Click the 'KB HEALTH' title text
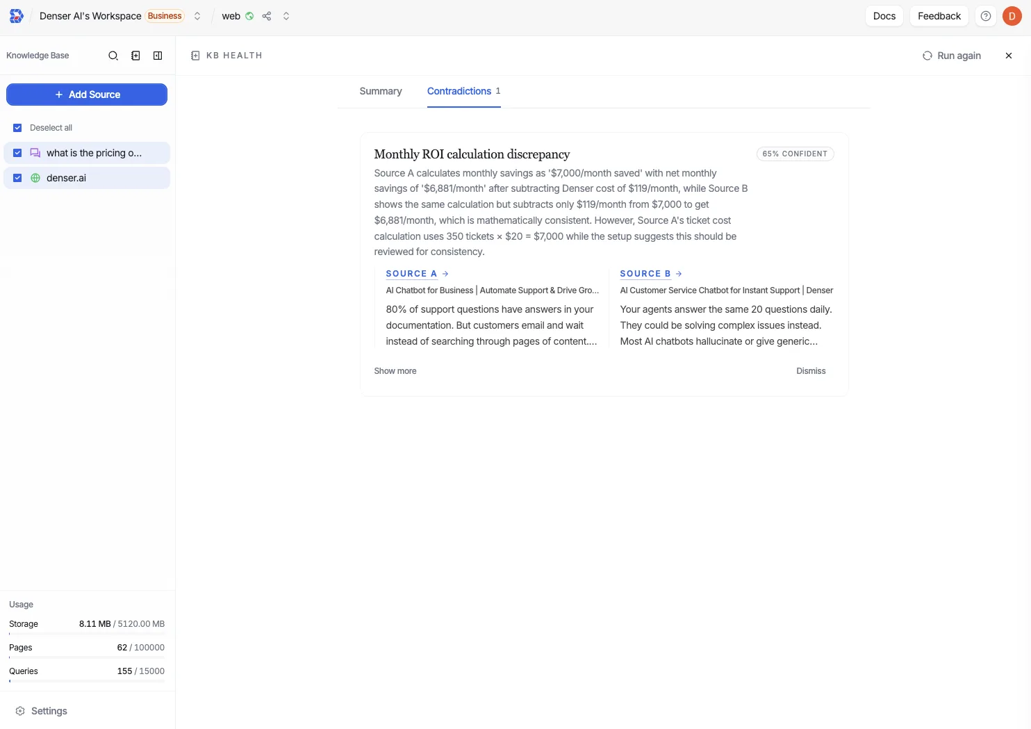This screenshot has width=1031, height=729. (x=234, y=56)
